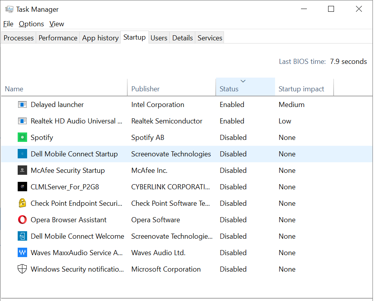Viewport: 378px width, 301px height.
Task: Click the Waves MaxxAudio icon
Action: [x=22, y=253]
